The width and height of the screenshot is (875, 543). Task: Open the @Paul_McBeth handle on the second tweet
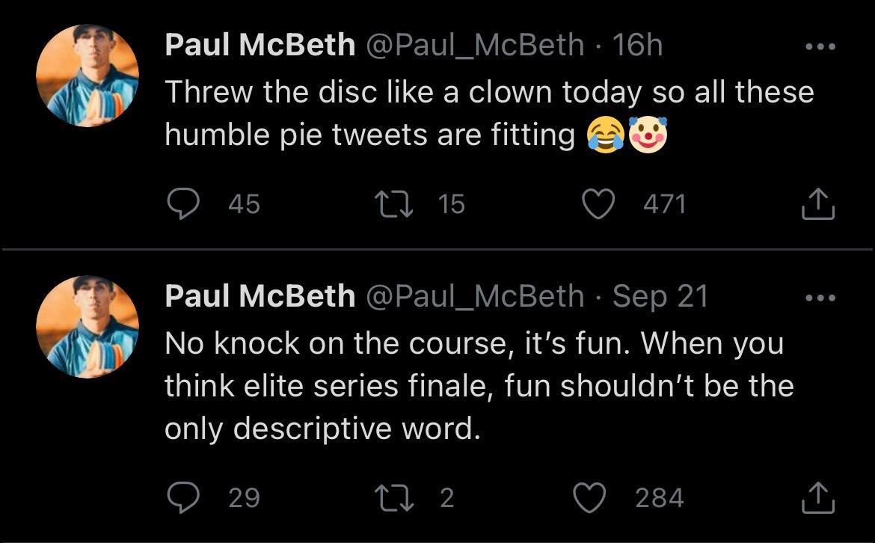[474, 296]
